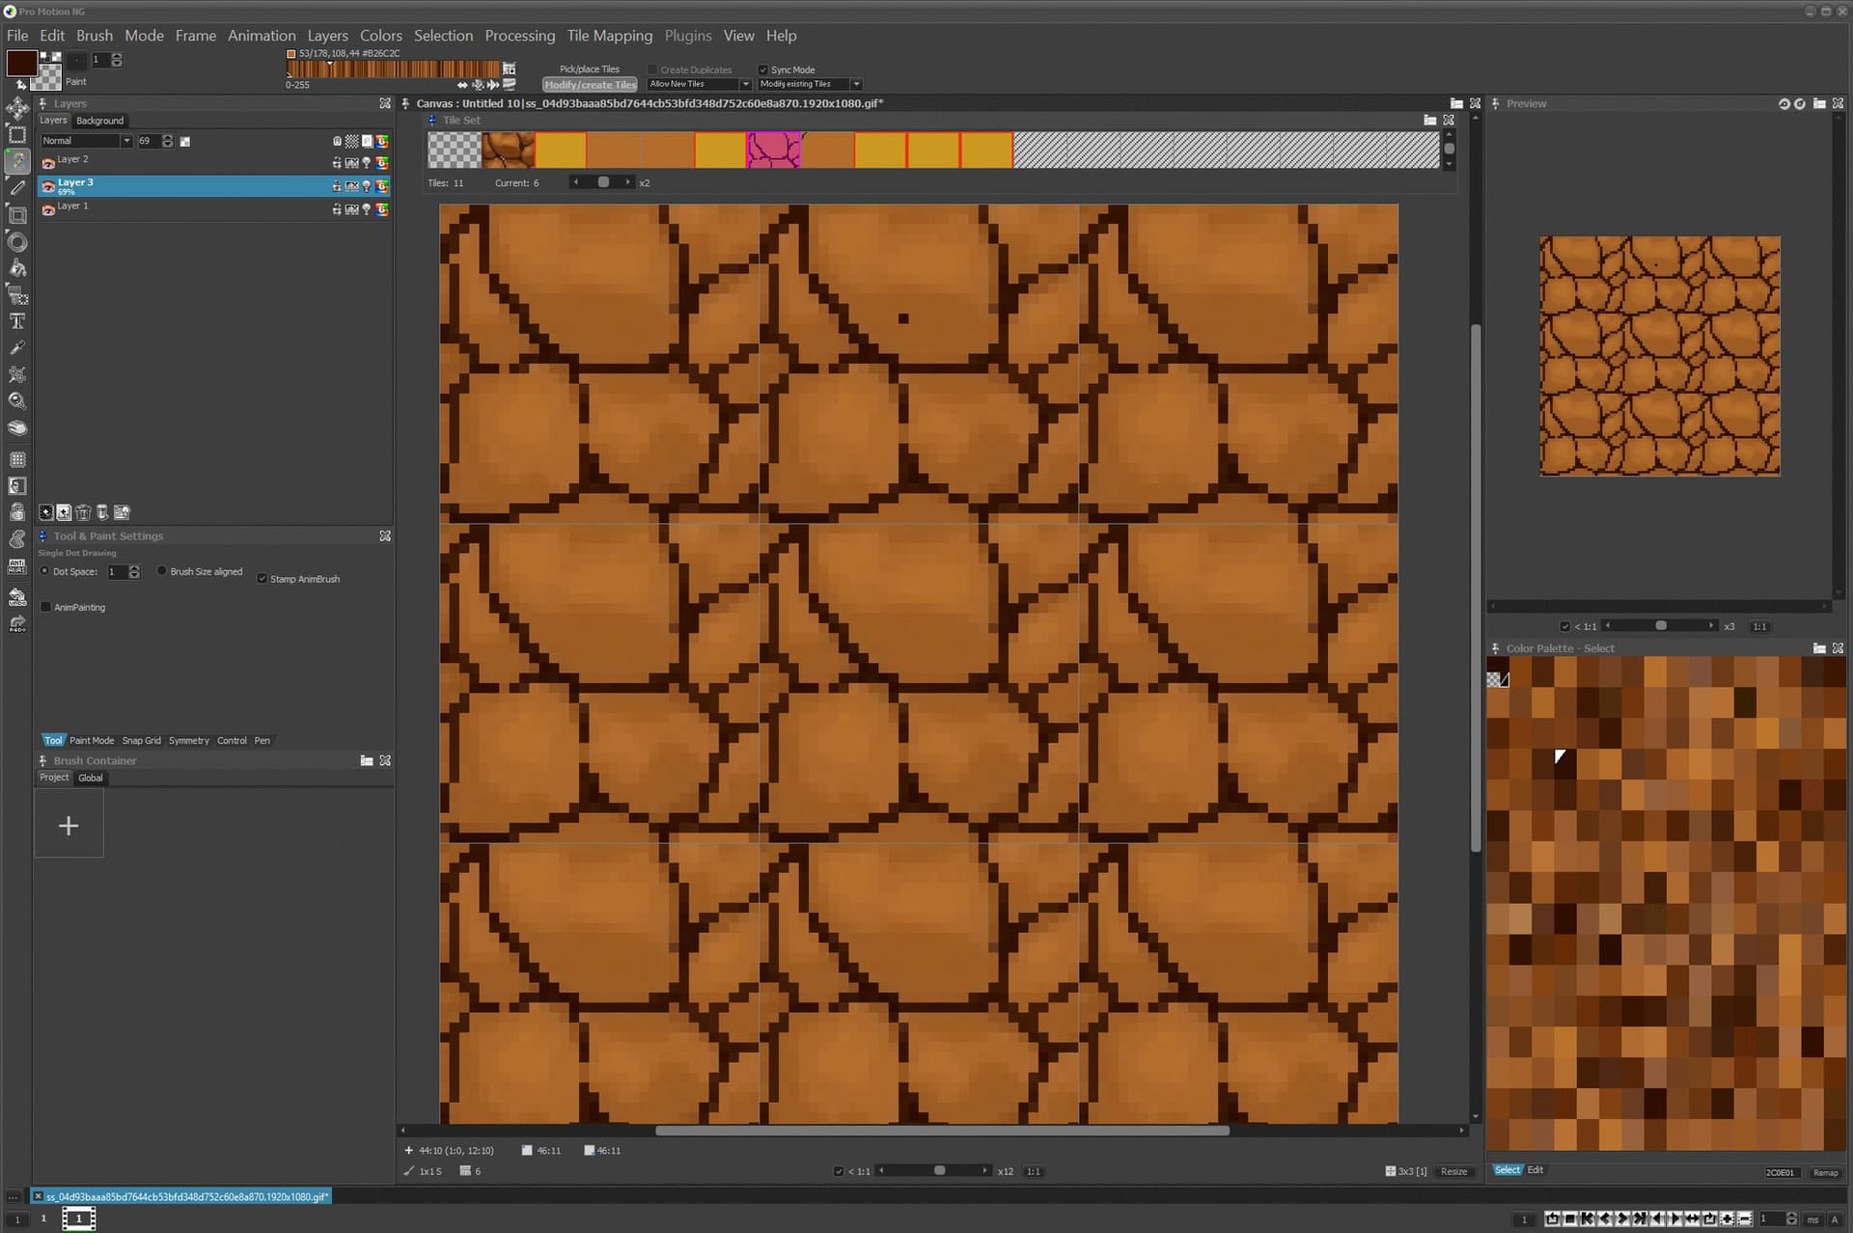1853x1233 pixels.
Task: Toggle the Sync Mode checkbox
Action: 762,69
